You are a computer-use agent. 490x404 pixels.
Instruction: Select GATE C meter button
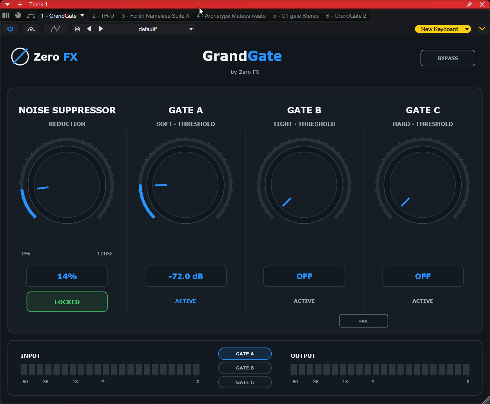(x=245, y=382)
